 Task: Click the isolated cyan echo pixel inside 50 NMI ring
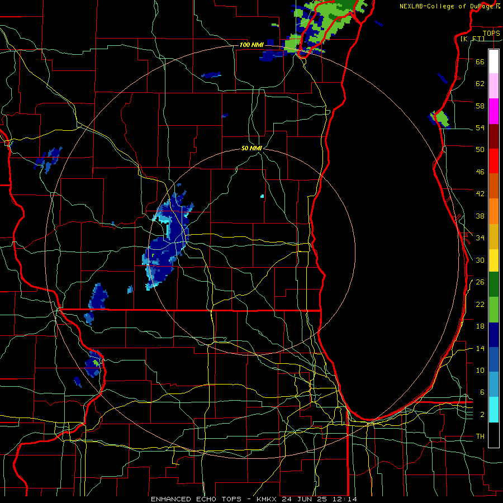(x=262, y=196)
